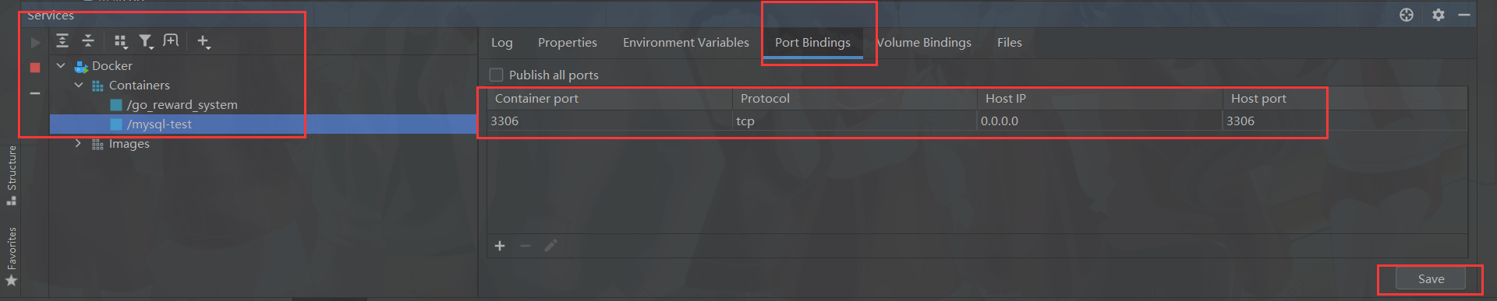This screenshot has height=301, width=1497.
Task: Collapse the Containers tree node
Action: pyautogui.click(x=79, y=85)
